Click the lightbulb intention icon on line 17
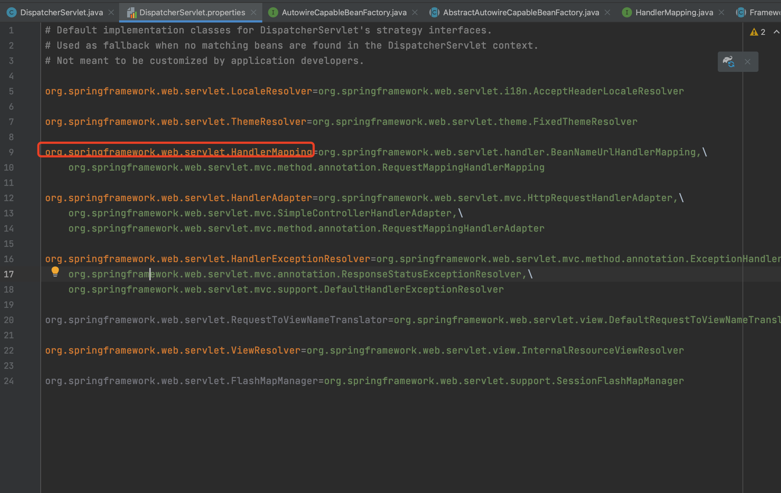This screenshot has width=781, height=493. (x=55, y=272)
